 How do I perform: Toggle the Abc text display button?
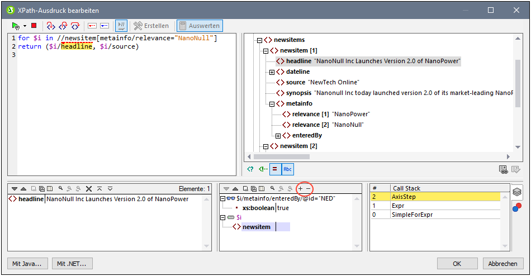pyautogui.click(x=287, y=169)
